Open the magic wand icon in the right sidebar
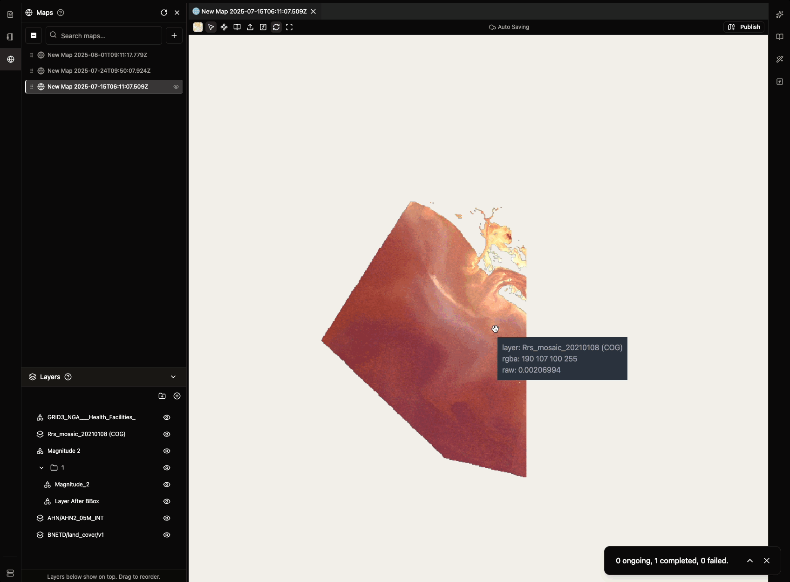Viewport: 790px width, 582px height. point(780,59)
